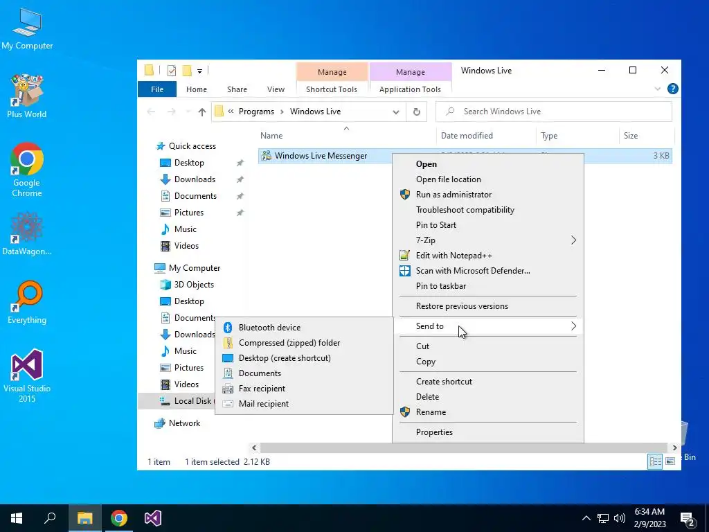Click File Explorer taskbar icon
Screen dimensions: 709x532
[x=84, y=518]
